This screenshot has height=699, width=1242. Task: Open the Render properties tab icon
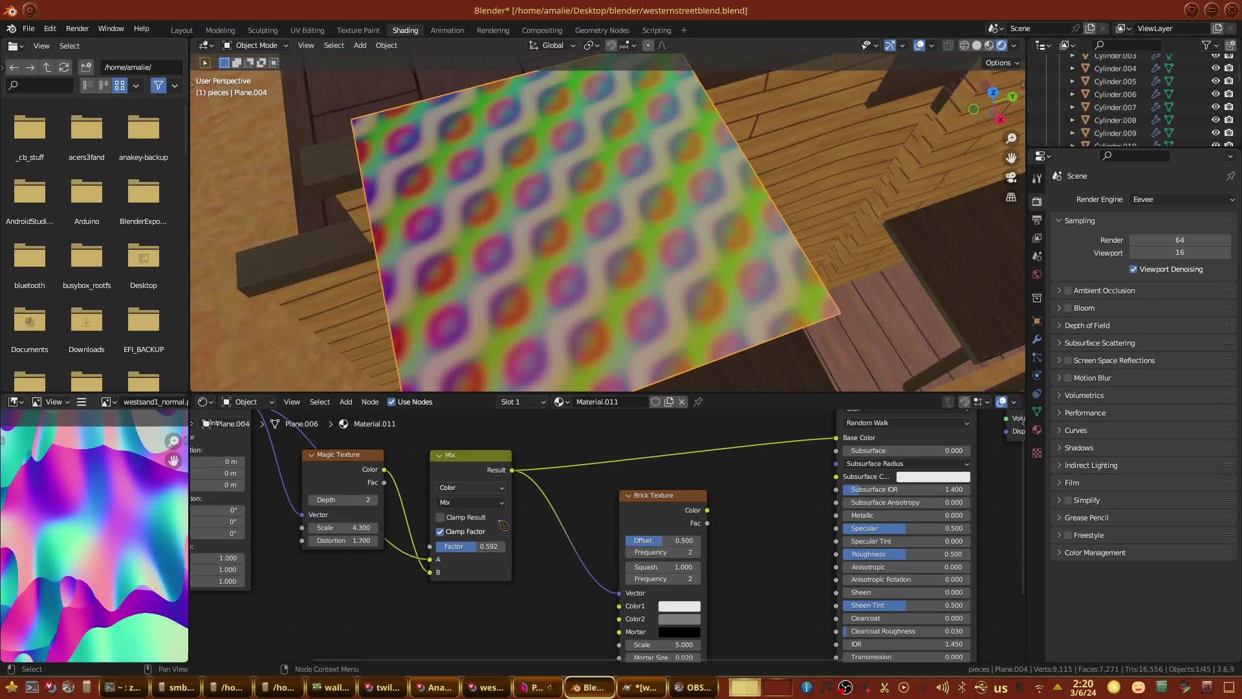click(x=1037, y=201)
